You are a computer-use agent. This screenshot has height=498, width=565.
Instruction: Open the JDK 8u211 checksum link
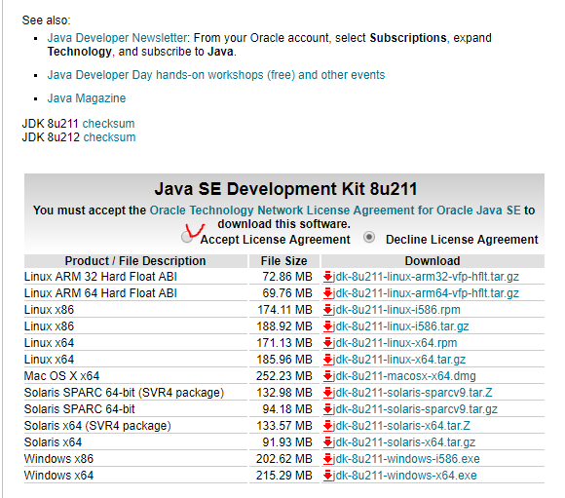[x=108, y=124]
